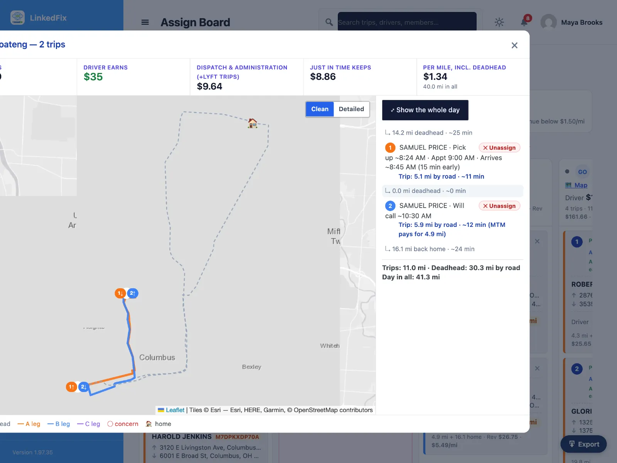Viewport: 617px width, 463px height.
Task: Switch map to Clean view
Action: 320,109
